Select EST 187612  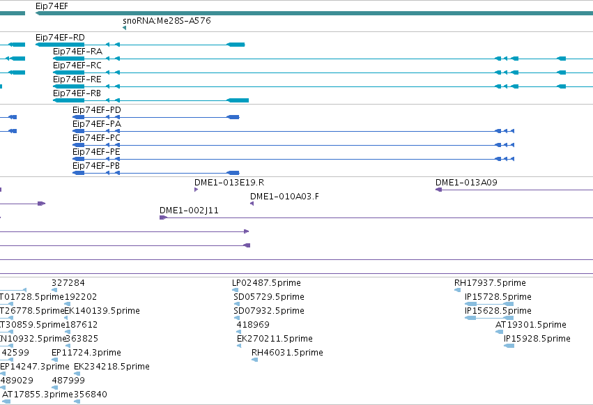coord(82,325)
